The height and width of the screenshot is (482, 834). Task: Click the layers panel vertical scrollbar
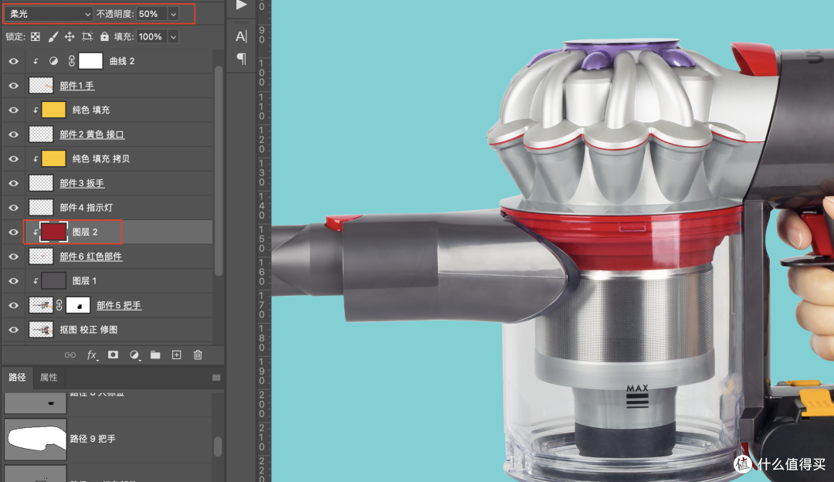(x=218, y=170)
